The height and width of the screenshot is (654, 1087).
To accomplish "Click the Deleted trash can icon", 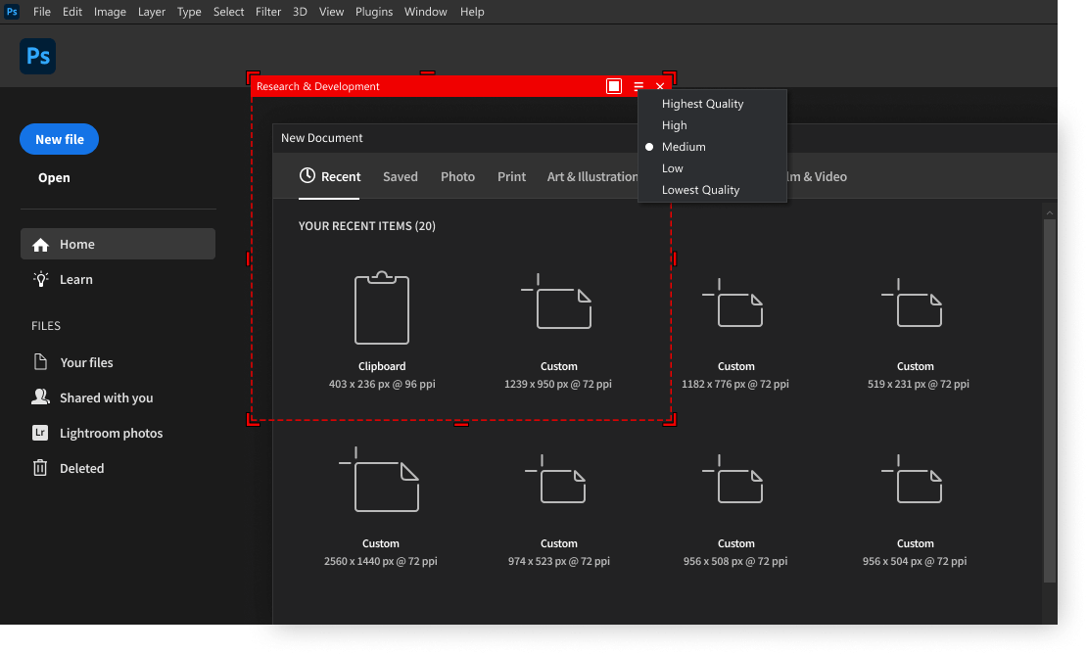I will tap(40, 468).
